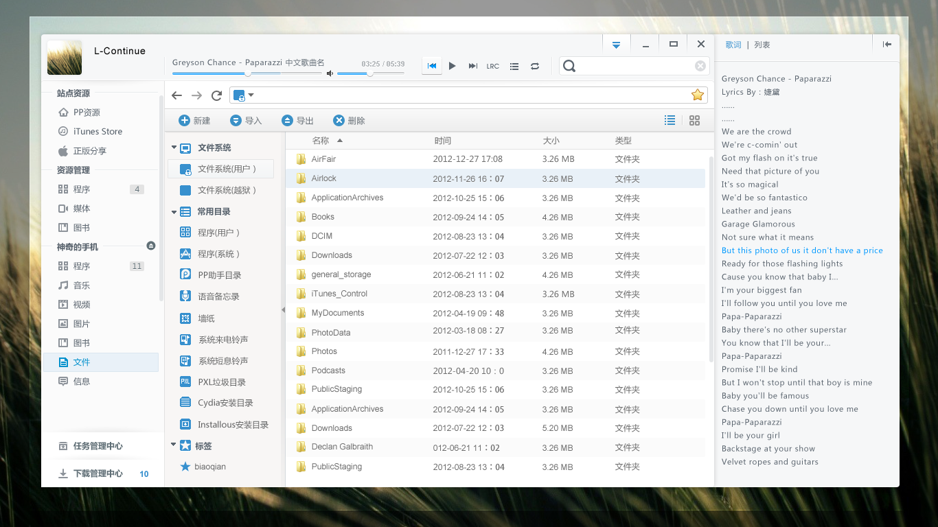The height and width of the screenshot is (527, 938).
Task: Go back in file browser
Action: coord(177,95)
